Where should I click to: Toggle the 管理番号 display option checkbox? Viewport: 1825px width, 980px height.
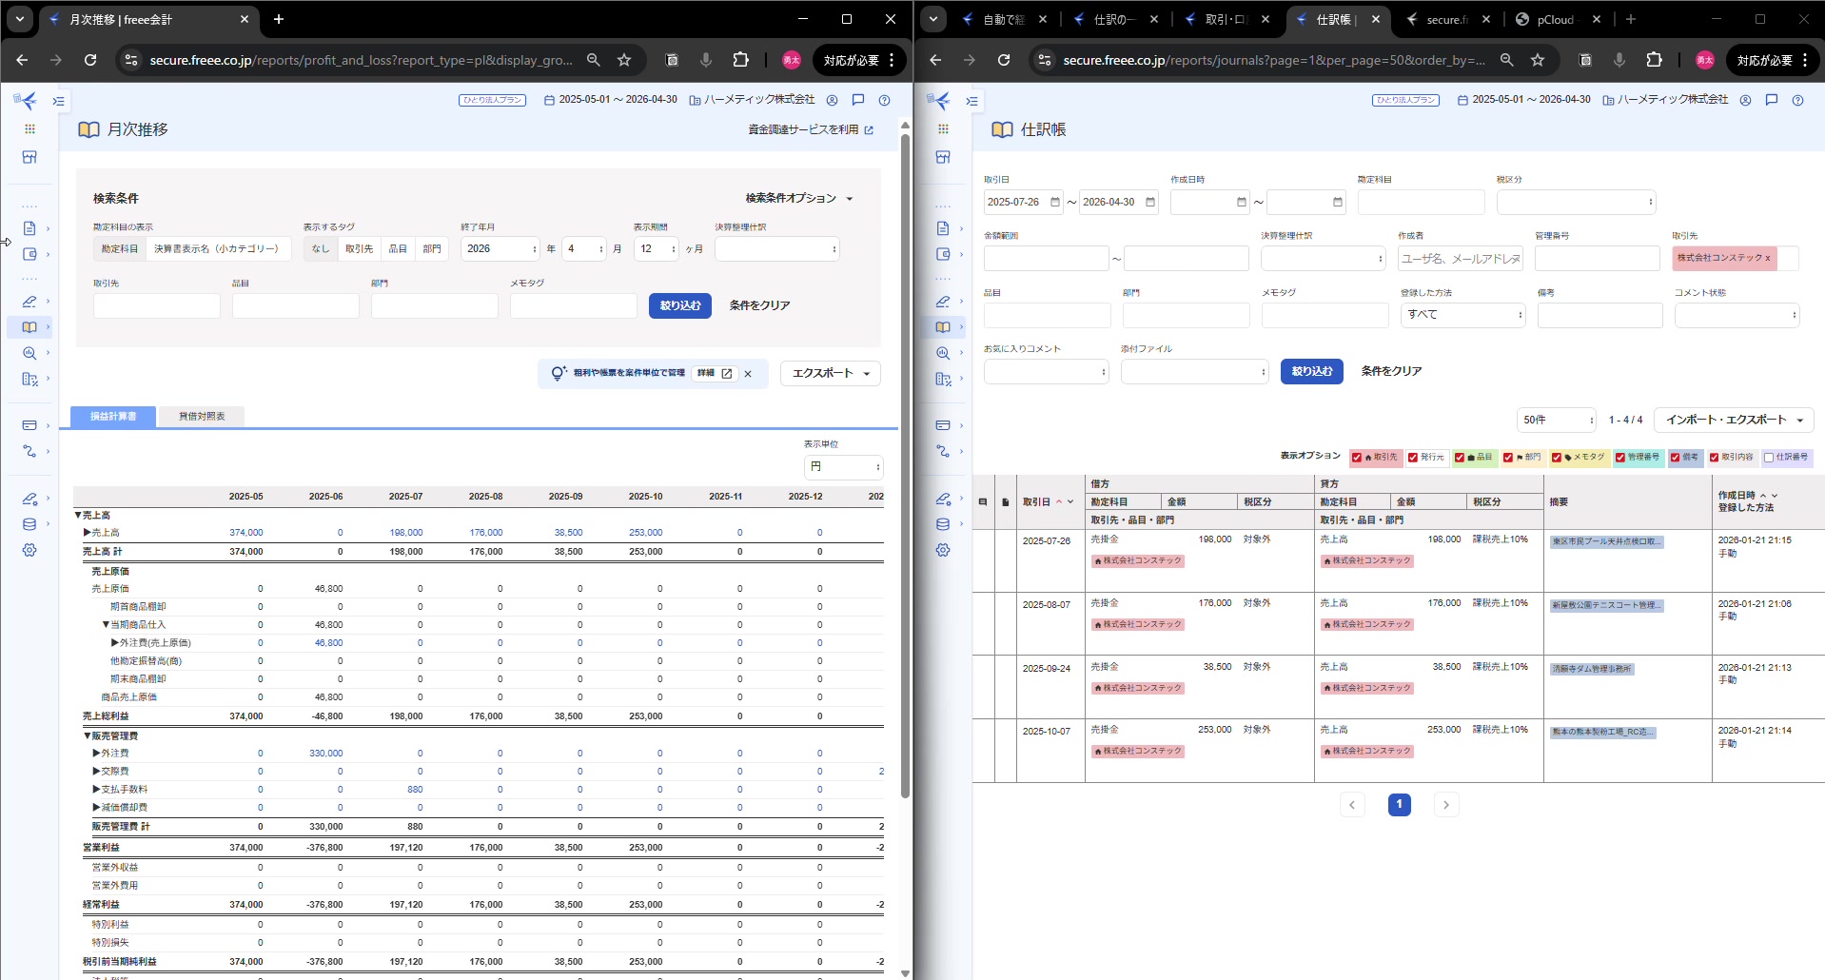pos(1620,458)
